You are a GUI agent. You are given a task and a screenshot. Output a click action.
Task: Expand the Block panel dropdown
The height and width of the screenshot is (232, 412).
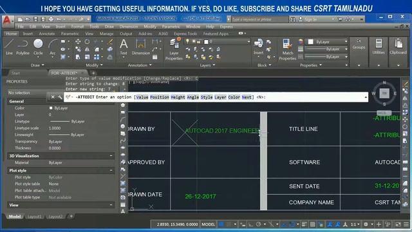click(265, 65)
